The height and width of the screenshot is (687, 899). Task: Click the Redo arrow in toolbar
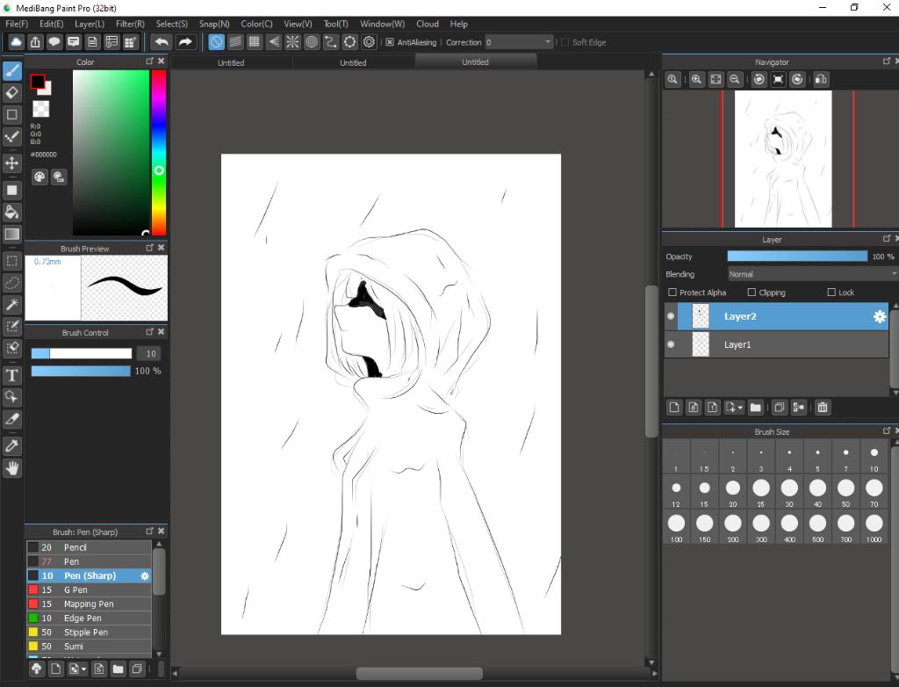tap(184, 42)
